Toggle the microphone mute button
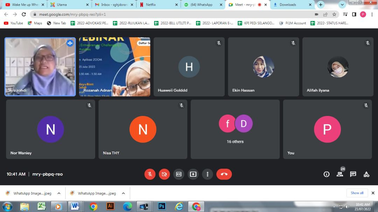 point(150,174)
